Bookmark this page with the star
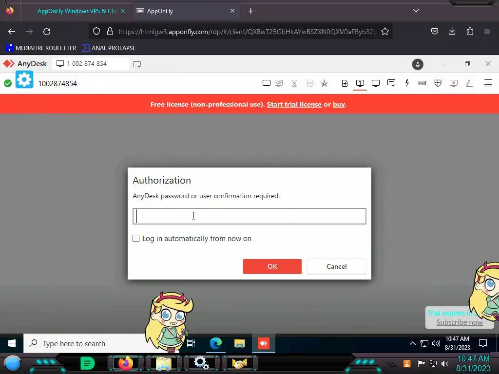Viewport: 499px width, 374px height. coord(385,32)
